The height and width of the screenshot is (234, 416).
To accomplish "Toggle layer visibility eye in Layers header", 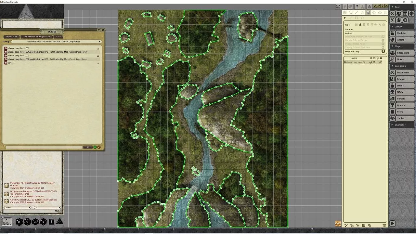I will click(371, 58).
